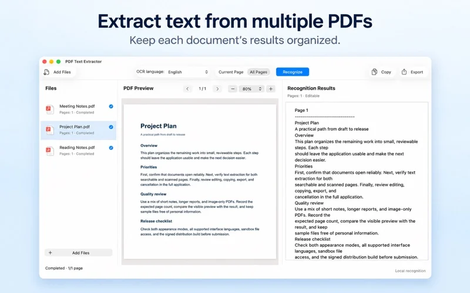This screenshot has height=293, width=470.
Task: Click the Priorities line in results
Action: (x=303, y=166)
